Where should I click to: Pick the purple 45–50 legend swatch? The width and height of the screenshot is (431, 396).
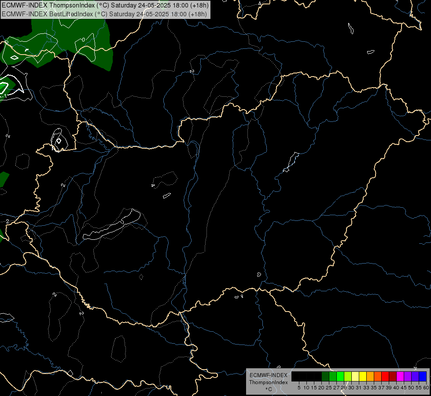pos(408,377)
